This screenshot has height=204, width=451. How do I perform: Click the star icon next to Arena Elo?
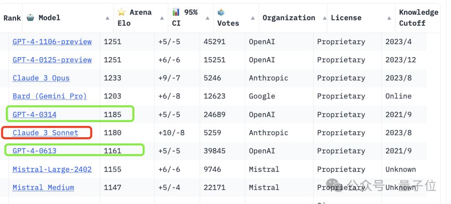click(x=122, y=12)
